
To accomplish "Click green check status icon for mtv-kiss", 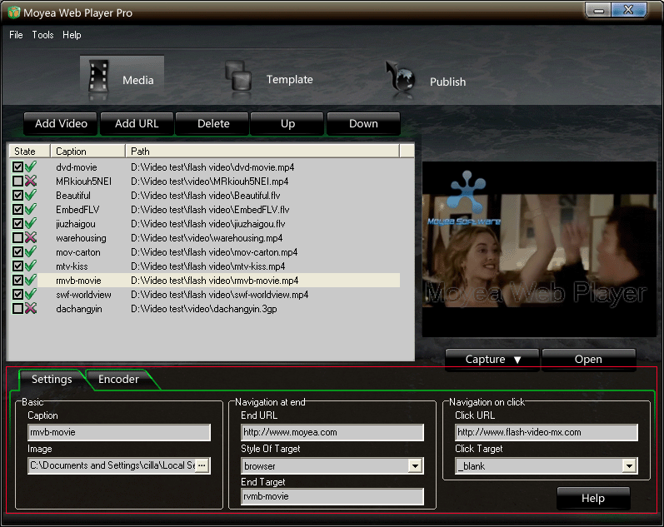I will tap(31, 266).
